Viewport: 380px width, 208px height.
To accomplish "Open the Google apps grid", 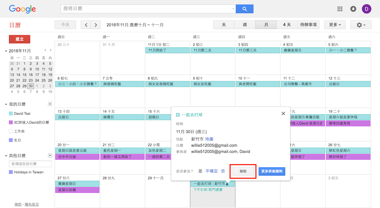I will (340, 9).
